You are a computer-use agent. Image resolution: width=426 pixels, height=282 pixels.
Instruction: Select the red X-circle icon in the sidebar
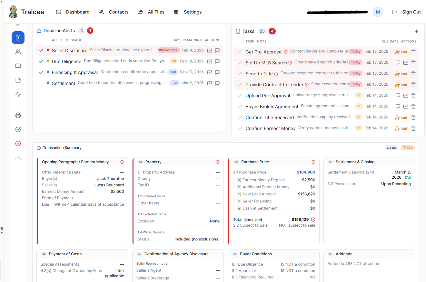[18, 144]
